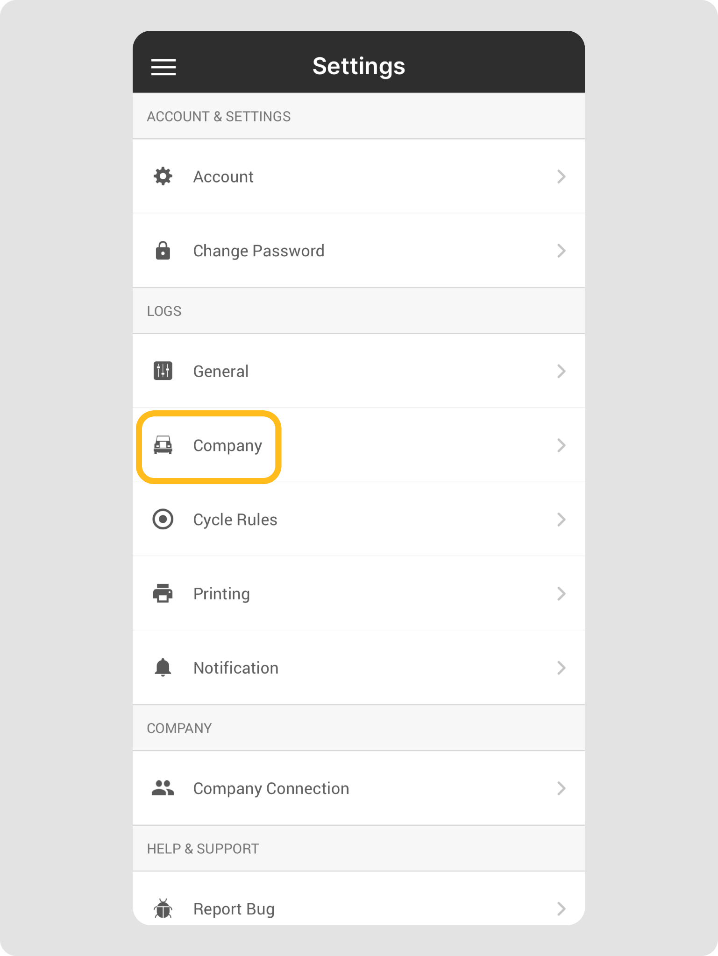Open the Cycle Rules chevron arrow
Screen dimensions: 718x956
tap(562, 520)
